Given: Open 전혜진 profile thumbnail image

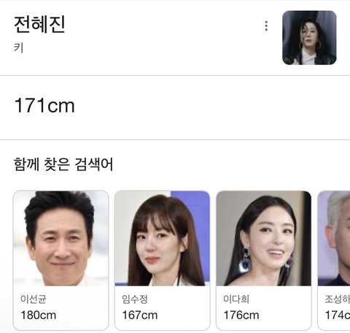Looking at the screenshot, I should click(309, 38).
